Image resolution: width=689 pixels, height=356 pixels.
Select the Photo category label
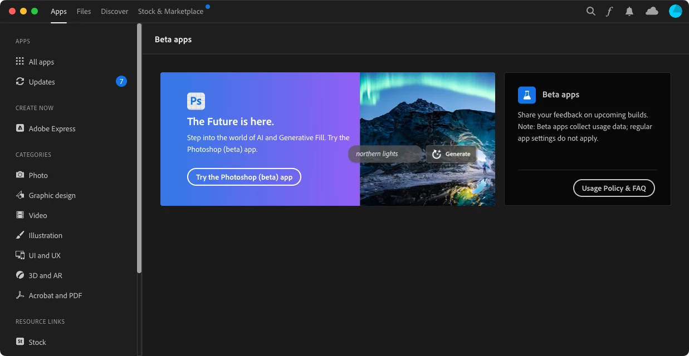38,175
